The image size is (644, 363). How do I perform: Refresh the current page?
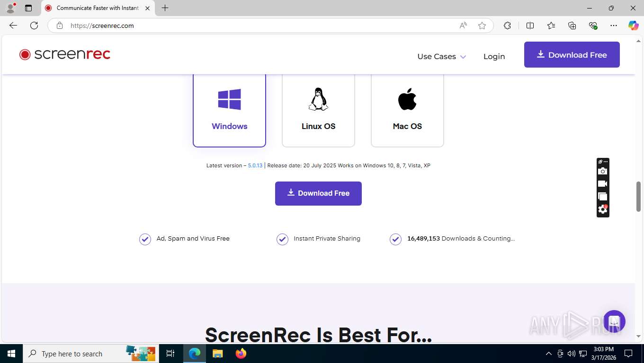pos(34,26)
